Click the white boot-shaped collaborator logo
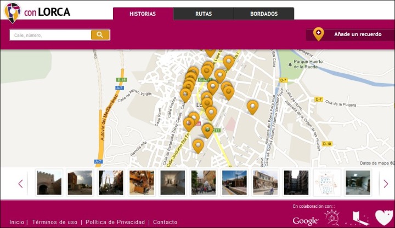 point(358,218)
